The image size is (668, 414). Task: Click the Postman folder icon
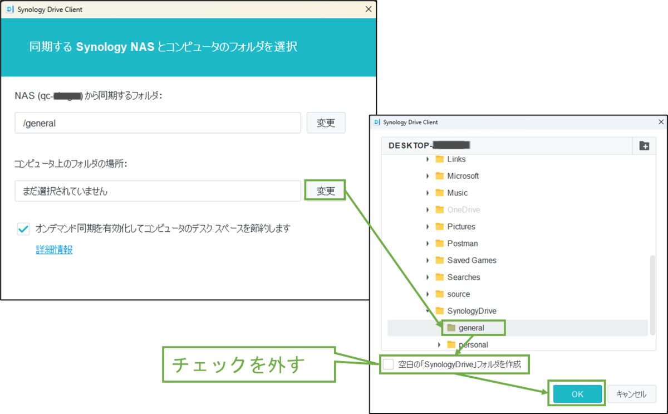pos(439,243)
